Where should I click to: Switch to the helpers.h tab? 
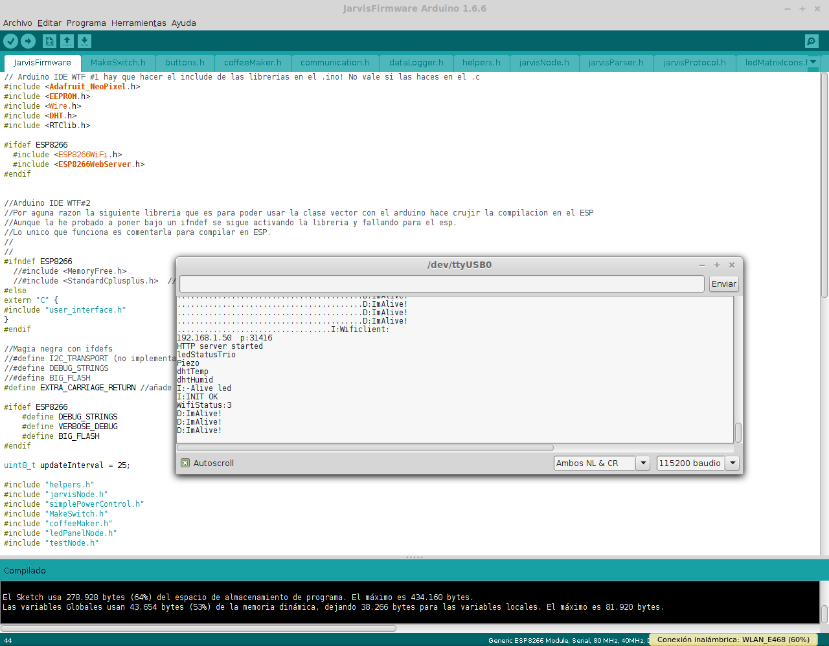click(481, 63)
